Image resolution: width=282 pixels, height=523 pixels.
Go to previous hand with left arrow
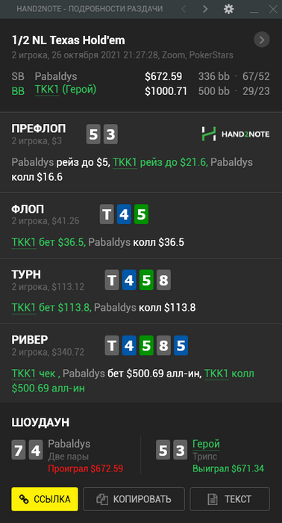pyautogui.click(x=183, y=9)
